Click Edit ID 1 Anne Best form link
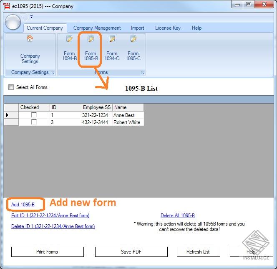Viewport: 277px width, 269px height. click(50, 216)
